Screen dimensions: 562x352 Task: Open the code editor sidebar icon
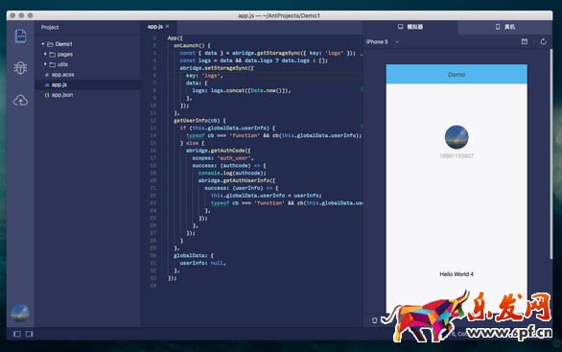(20, 36)
